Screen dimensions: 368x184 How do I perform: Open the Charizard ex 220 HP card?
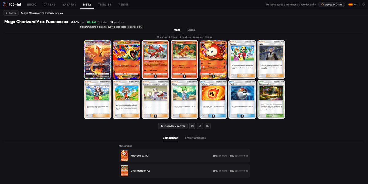pyautogui.click(x=126, y=59)
